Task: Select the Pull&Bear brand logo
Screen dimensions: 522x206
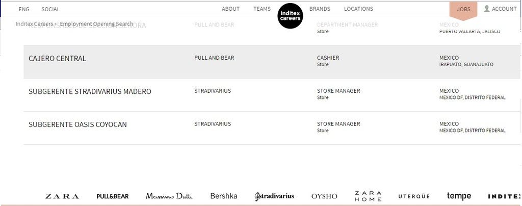Action: tap(113, 196)
